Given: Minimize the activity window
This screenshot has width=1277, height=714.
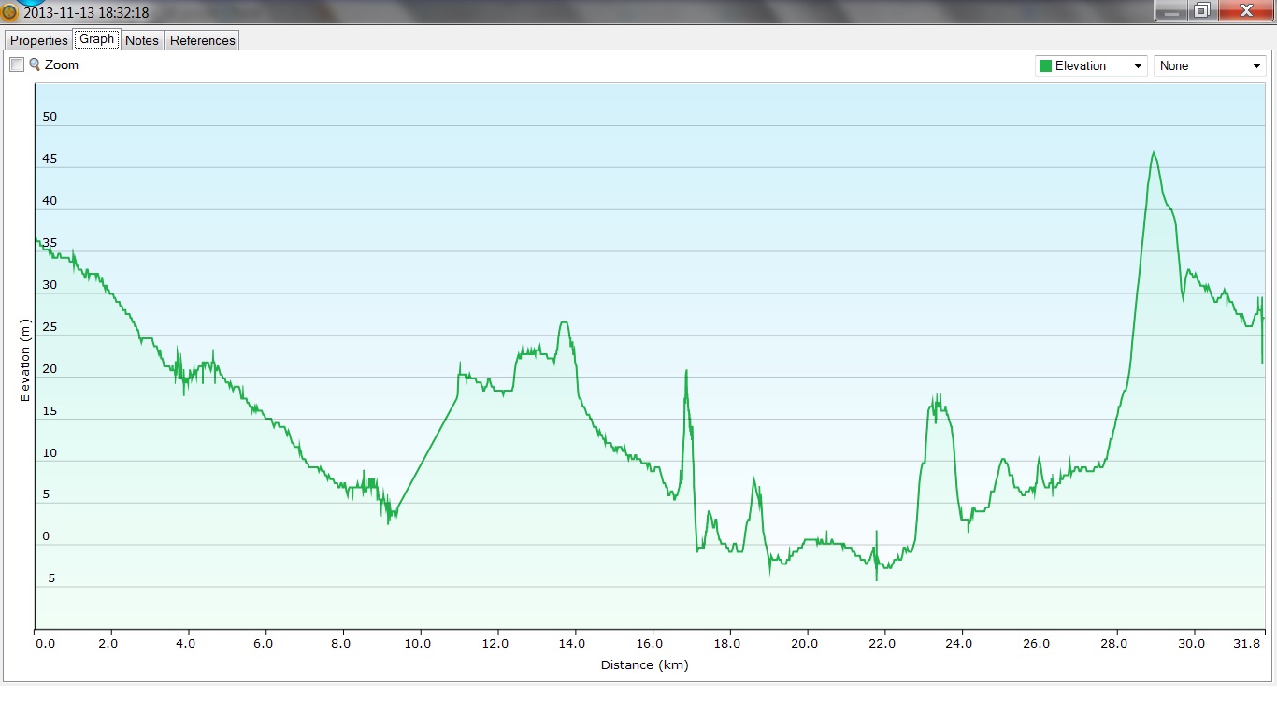Looking at the screenshot, I should coord(1170,10).
